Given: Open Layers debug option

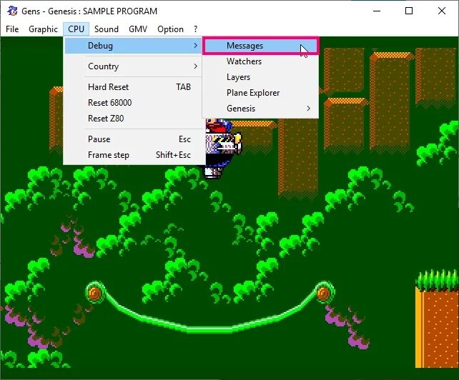Looking at the screenshot, I should click(x=260, y=77).
